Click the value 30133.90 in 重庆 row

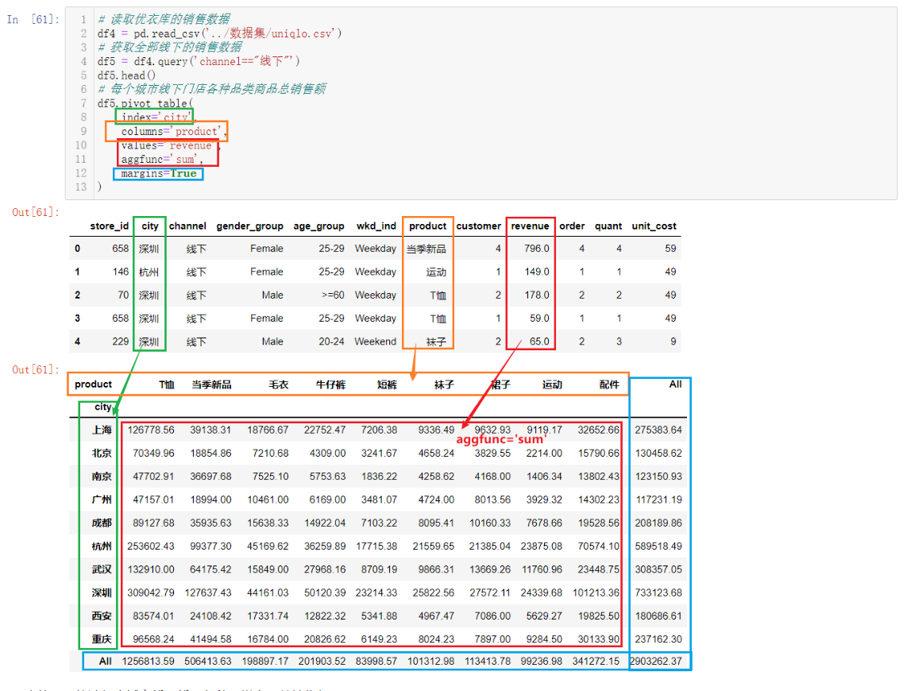[599, 639]
